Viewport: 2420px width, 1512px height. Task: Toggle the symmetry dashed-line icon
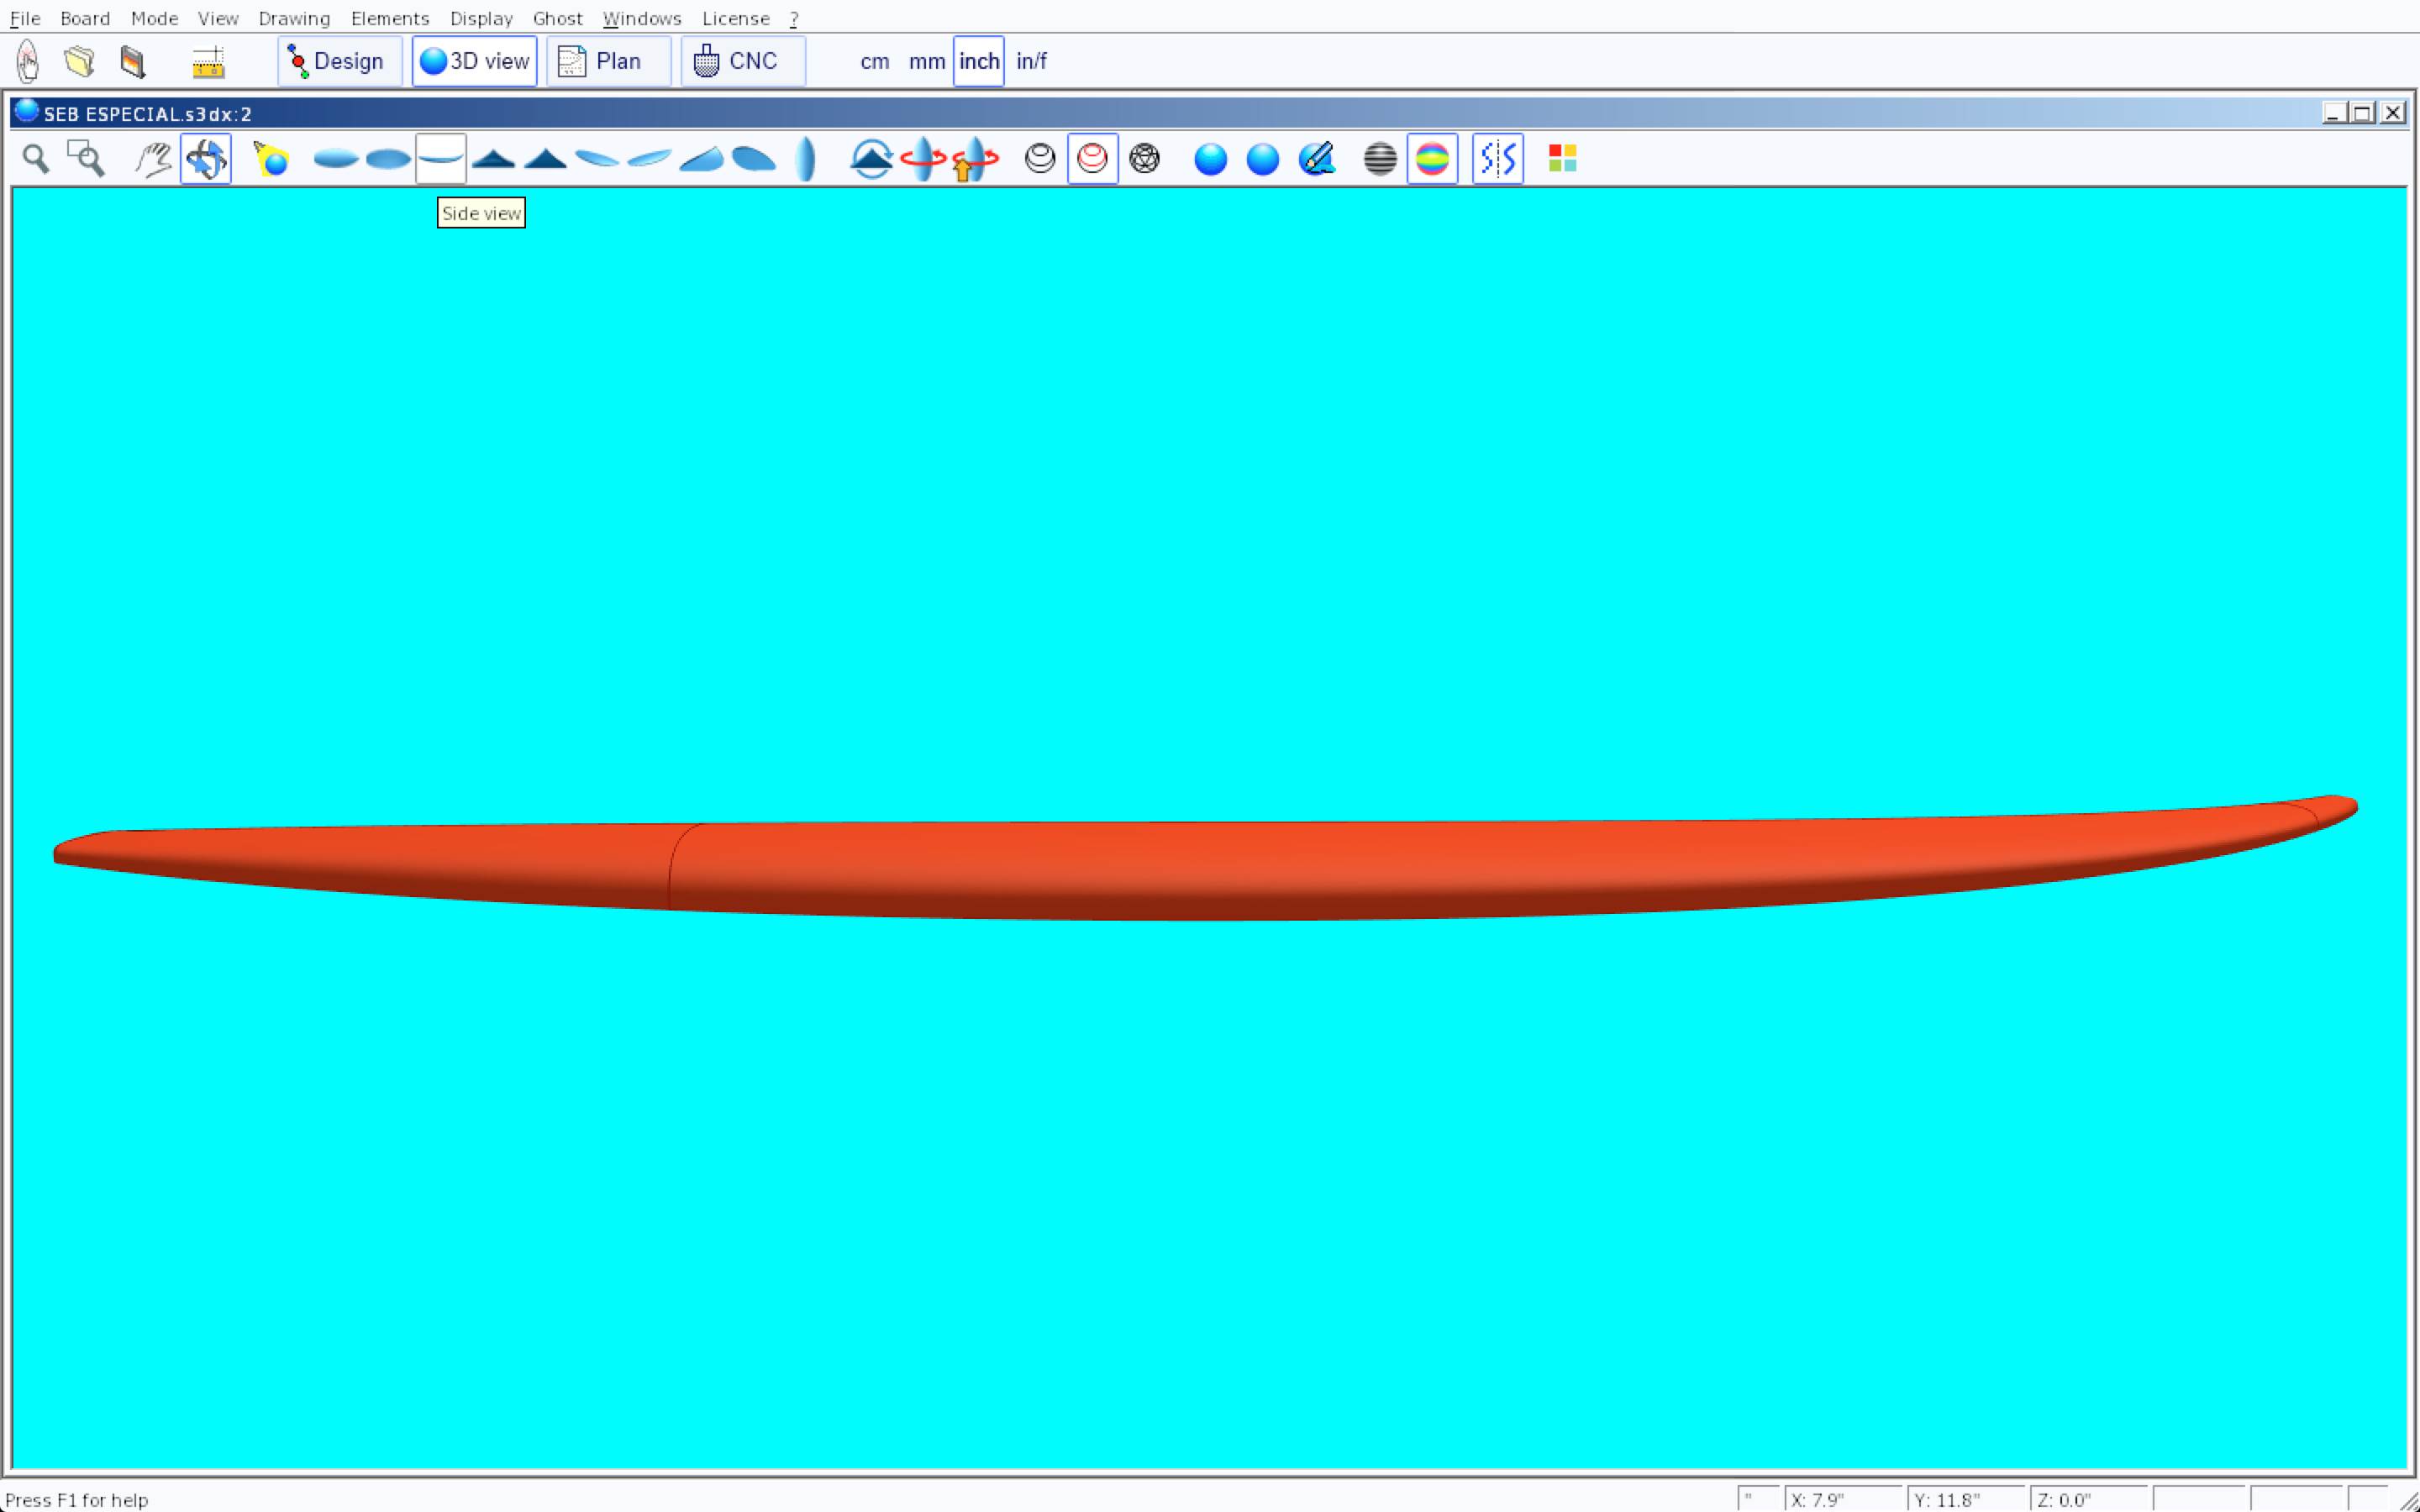[x=1497, y=159]
